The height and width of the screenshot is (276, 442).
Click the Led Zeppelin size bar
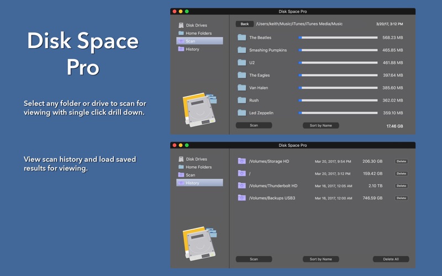338,113
